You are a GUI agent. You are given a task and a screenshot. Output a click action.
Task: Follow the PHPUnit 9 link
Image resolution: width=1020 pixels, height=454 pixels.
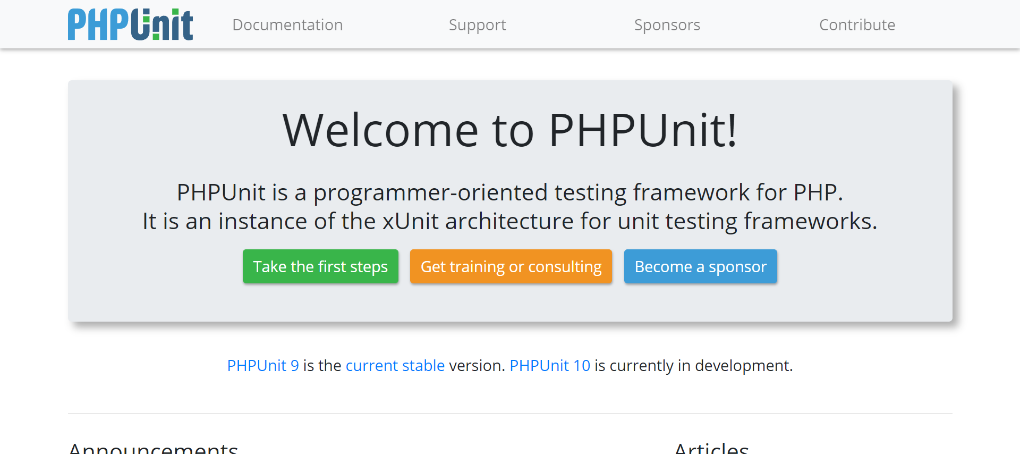(x=263, y=366)
